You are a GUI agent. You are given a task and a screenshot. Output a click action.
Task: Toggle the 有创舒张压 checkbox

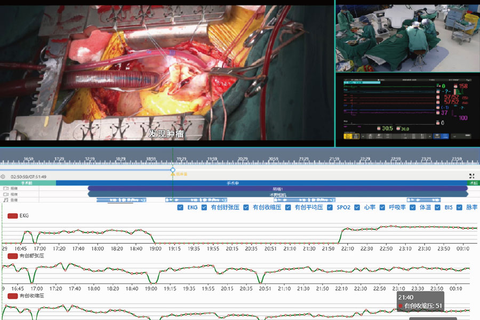pos(204,207)
